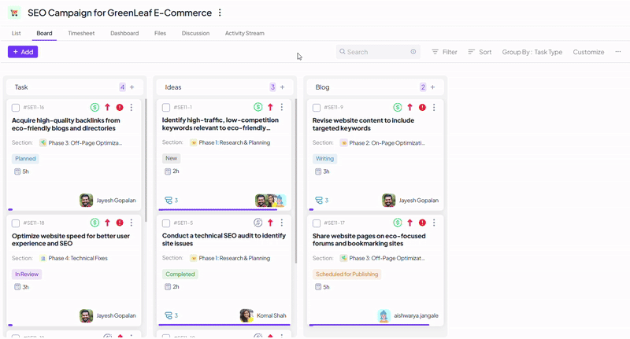Add a new card to Ideas column
The image size is (630, 339).
tap(282, 87)
